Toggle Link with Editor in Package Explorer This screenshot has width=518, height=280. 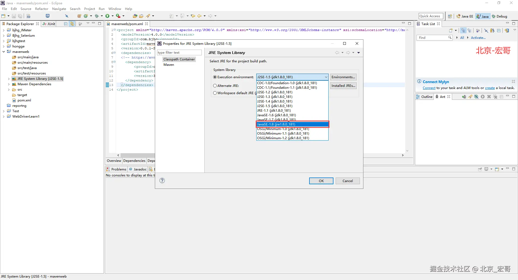[x=72, y=24]
